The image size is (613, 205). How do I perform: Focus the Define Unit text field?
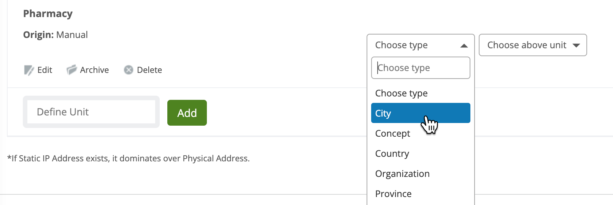click(x=91, y=112)
